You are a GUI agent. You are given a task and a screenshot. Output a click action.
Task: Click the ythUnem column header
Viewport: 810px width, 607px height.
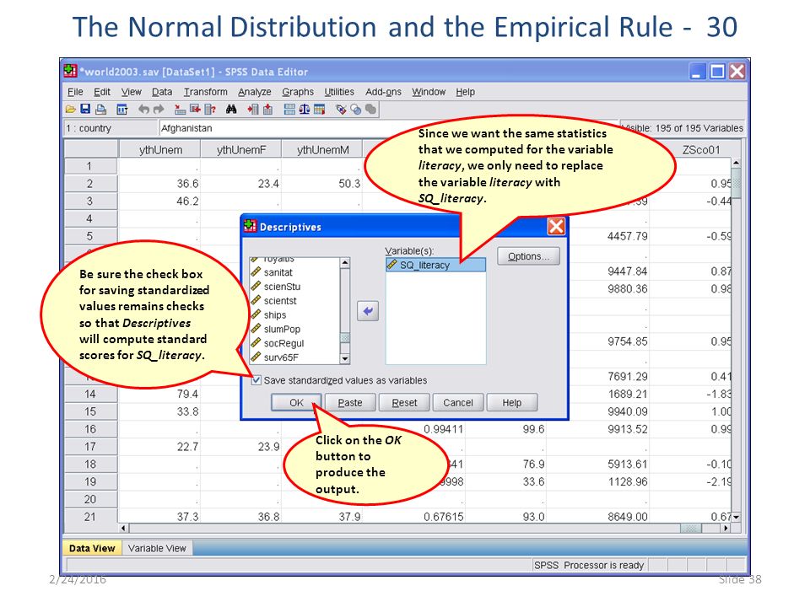[x=160, y=150]
